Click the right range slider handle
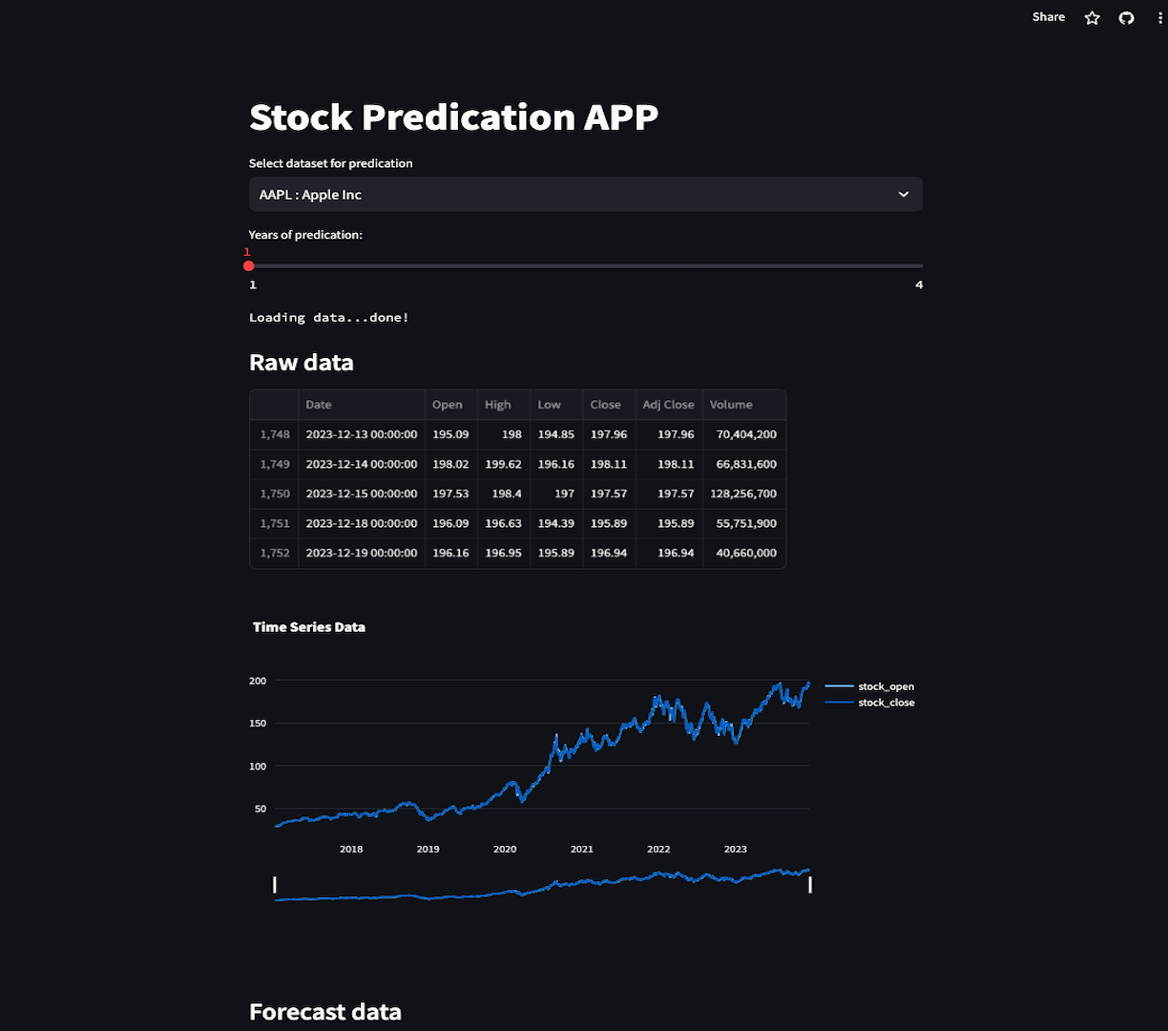This screenshot has height=1031, width=1168. pyautogui.click(x=810, y=884)
